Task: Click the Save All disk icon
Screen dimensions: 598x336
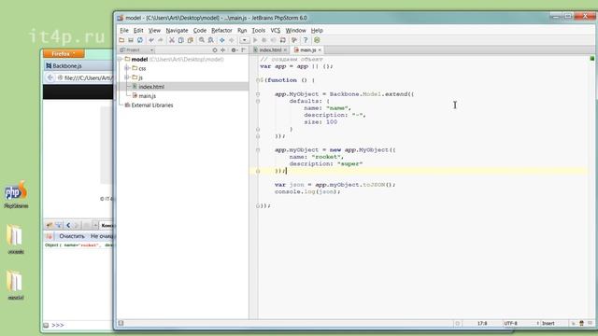Action: coord(131,40)
